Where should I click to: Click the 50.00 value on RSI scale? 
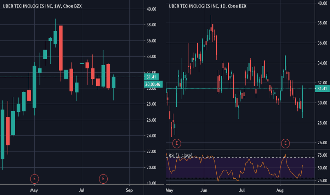coord(322,168)
